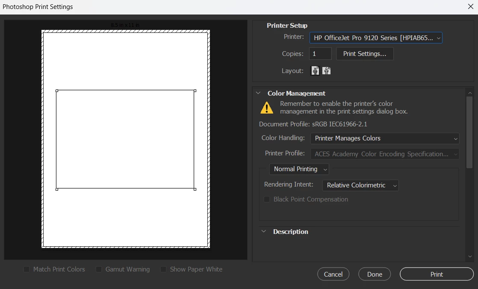
Task: Click top-right handle of print bounding box
Action: click(195, 91)
